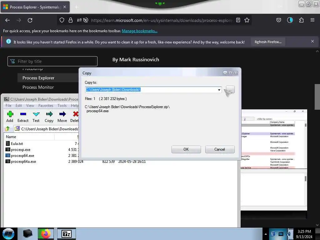Screen dimensions: 320x240
Task: Click the Windows Start orb
Action: [x=8, y=234]
